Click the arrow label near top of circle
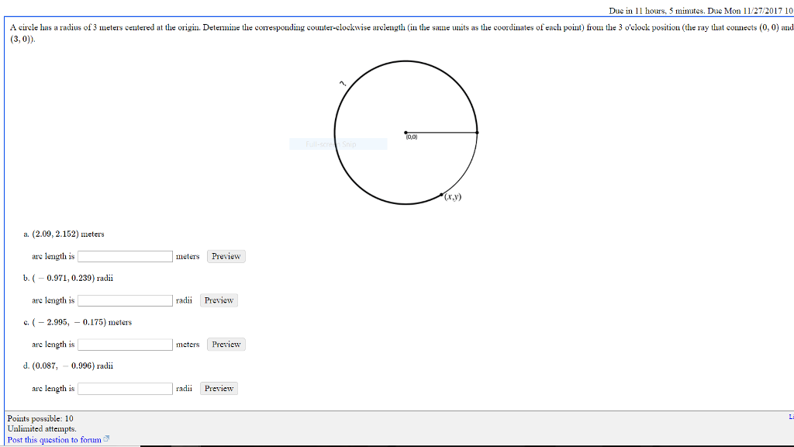 [x=341, y=81]
